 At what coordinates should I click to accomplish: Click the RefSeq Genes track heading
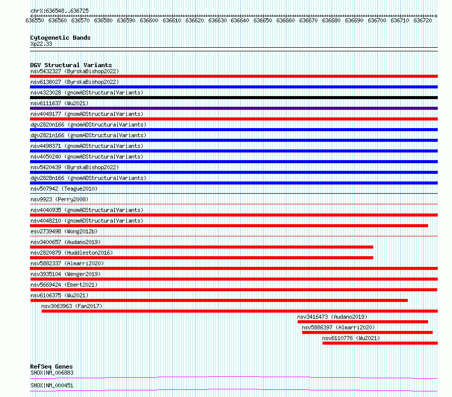(x=52, y=367)
